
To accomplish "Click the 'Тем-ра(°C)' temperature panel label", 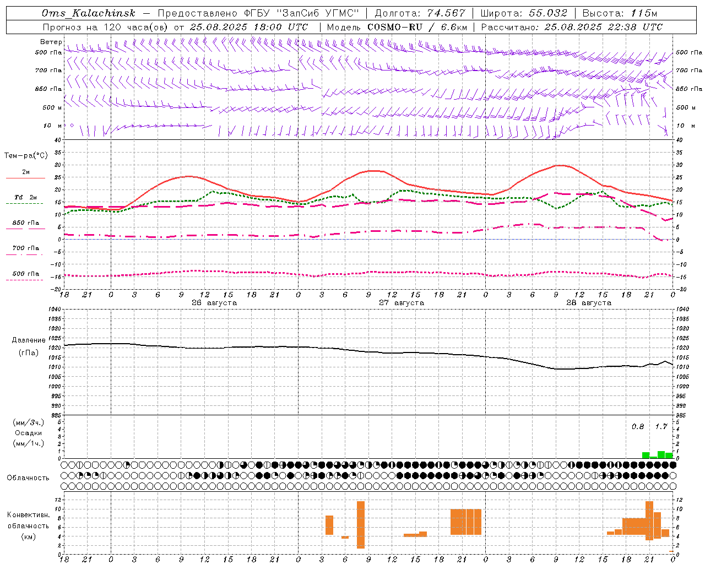I will [x=26, y=156].
